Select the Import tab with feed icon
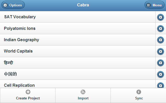The width and height of the screenshot is (166, 103). click(x=83, y=95)
